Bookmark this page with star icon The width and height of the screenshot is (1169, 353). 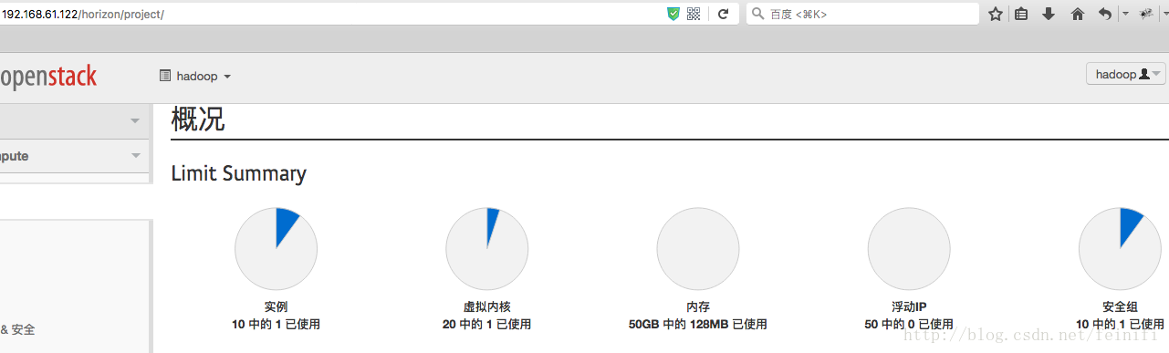coord(996,14)
